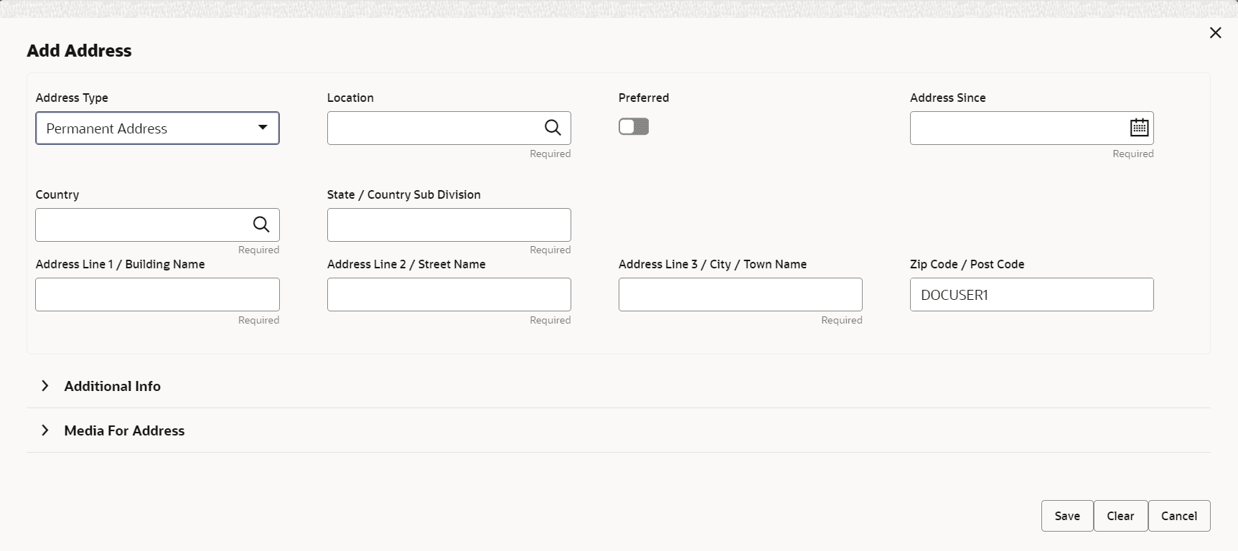The image size is (1238, 551).
Task: Close the Add Address dialog
Action: click(1215, 33)
